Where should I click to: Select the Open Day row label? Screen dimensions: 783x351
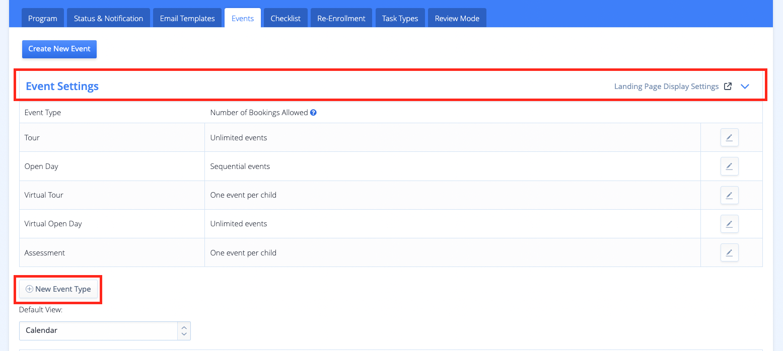click(41, 166)
